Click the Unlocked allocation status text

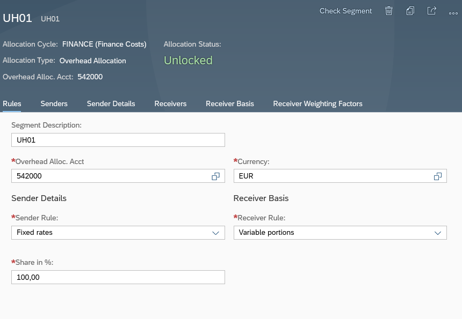coord(188,61)
